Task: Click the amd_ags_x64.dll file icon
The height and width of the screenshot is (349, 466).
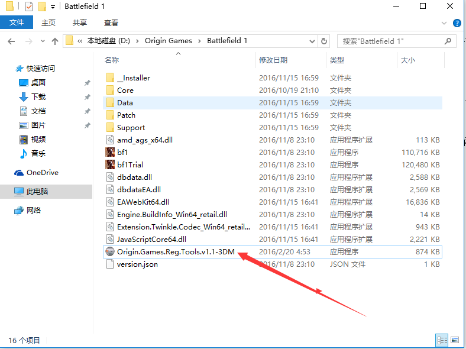Action: [110, 140]
